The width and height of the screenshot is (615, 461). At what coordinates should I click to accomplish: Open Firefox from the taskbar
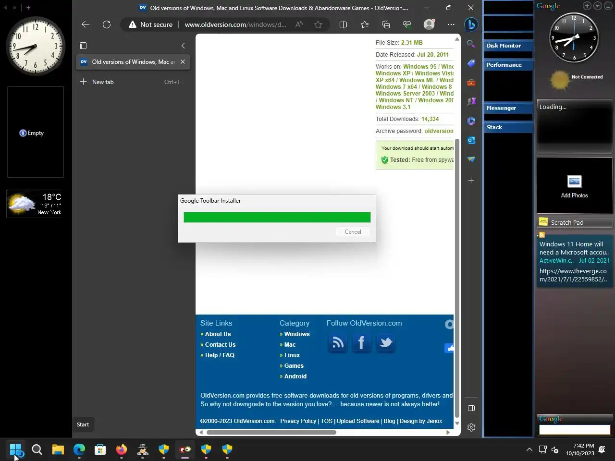[122, 449]
